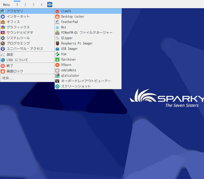Click the LXQt について logo icon
This screenshot has width=204, height=179.
point(3,60)
